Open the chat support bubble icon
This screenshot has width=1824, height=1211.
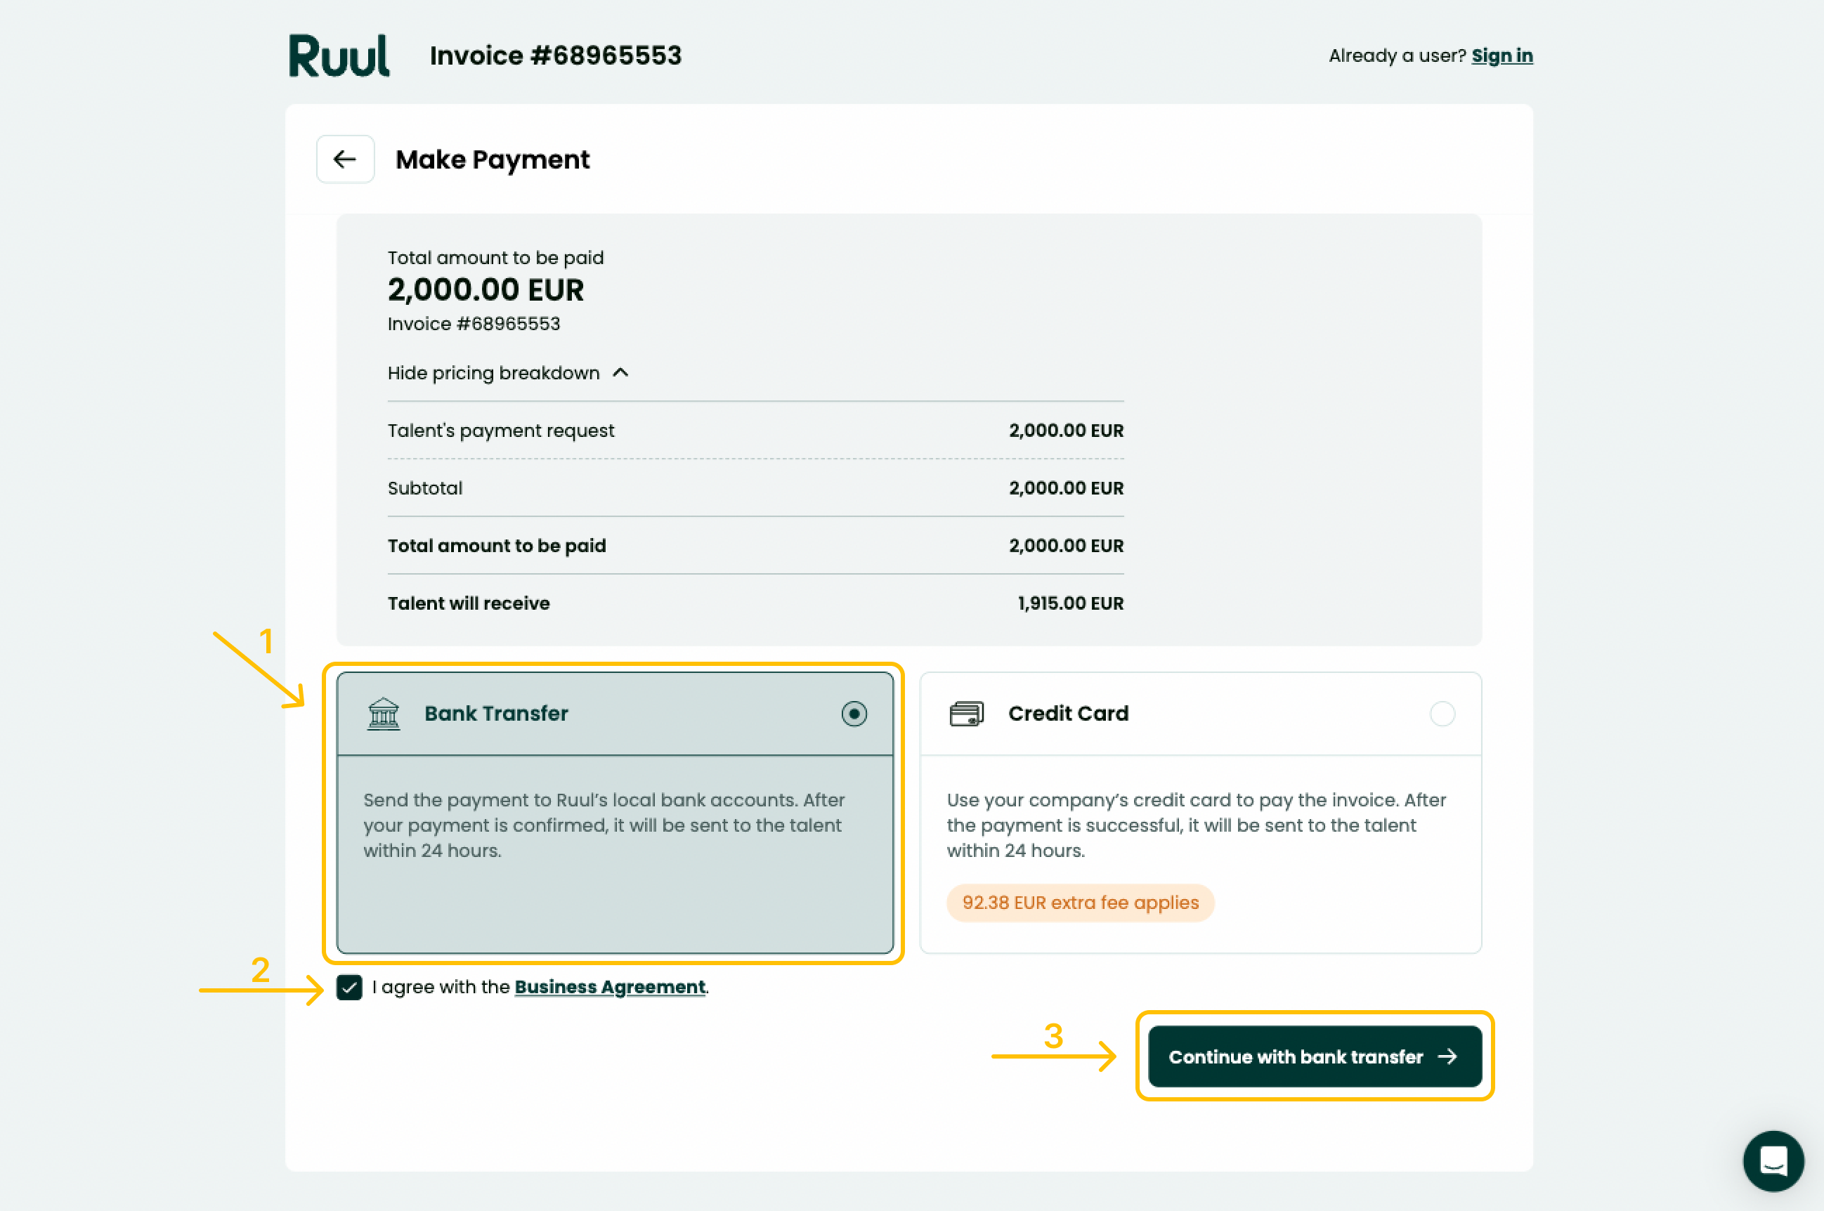click(1773, 1160)
